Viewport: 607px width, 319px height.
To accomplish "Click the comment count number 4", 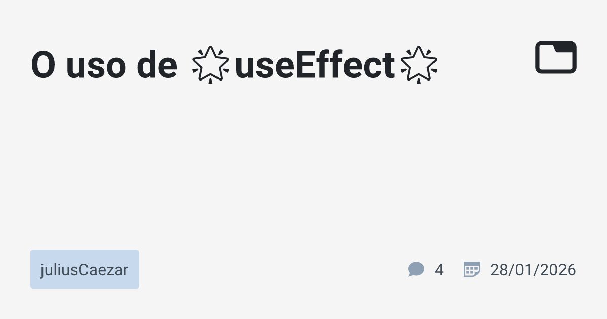I will click(439, 270).
